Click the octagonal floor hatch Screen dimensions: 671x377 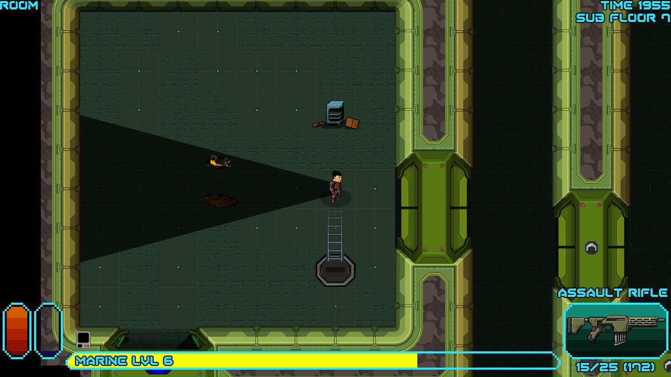335,270
